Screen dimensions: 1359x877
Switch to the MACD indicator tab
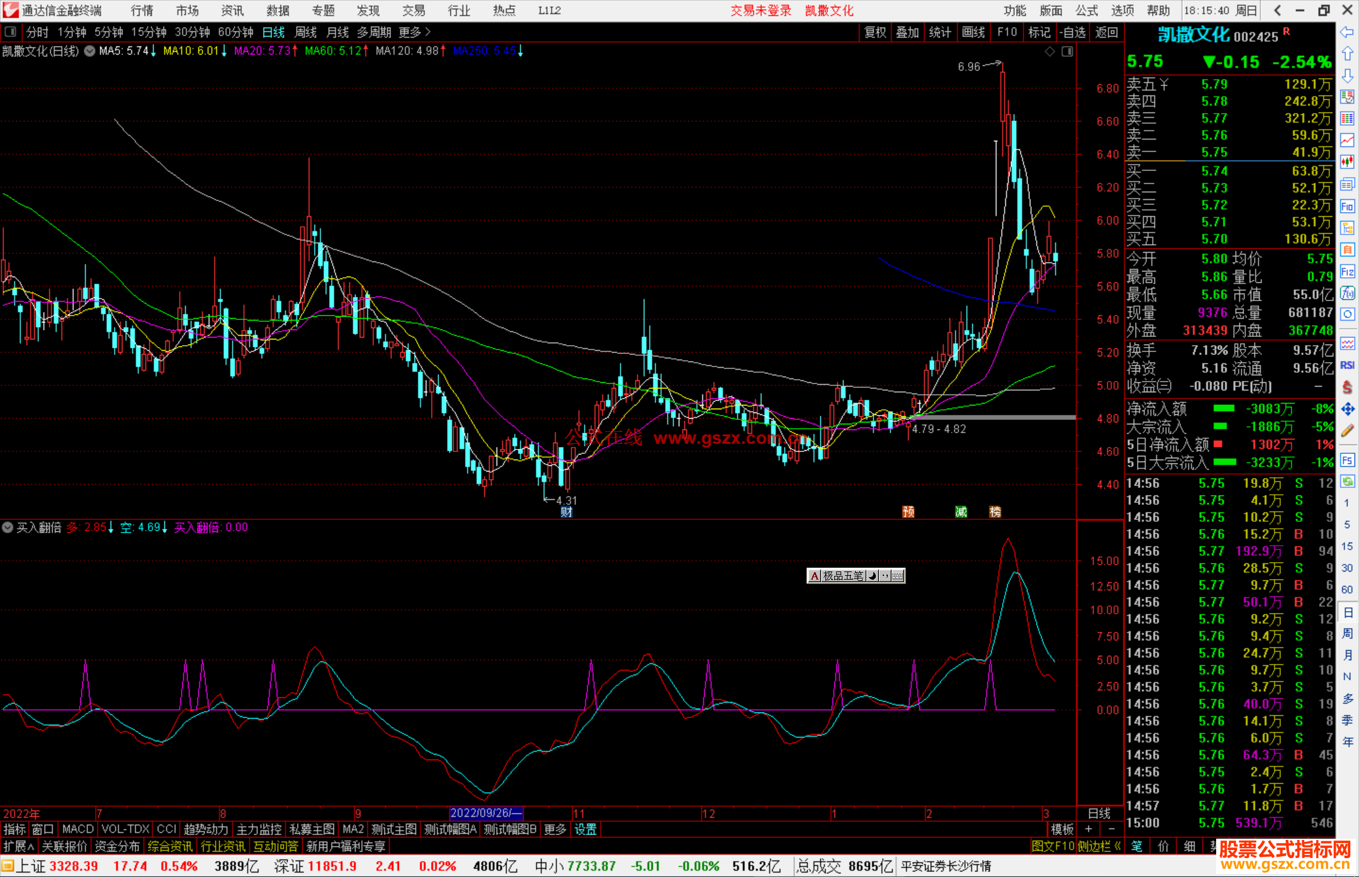pos(78,829)
